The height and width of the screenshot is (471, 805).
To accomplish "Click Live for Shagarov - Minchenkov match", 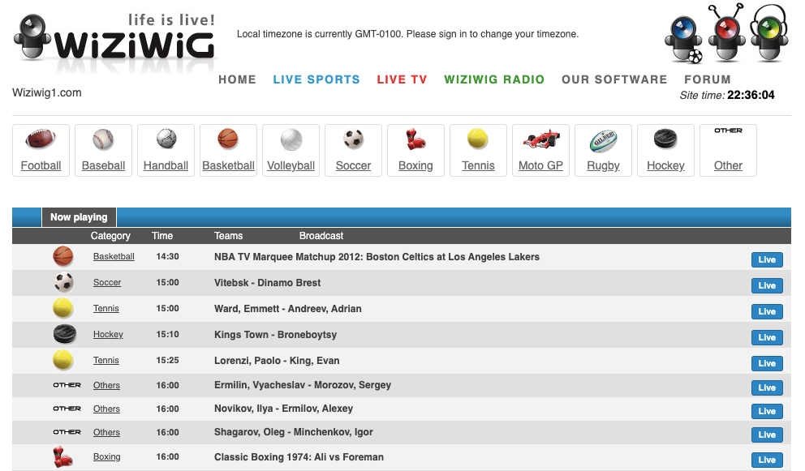I will point(767,435).
